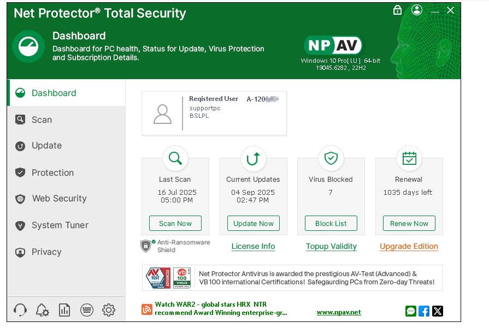Open the virtual keyboard icon
This screenshot has height=328, width=489.
[86, 310]
